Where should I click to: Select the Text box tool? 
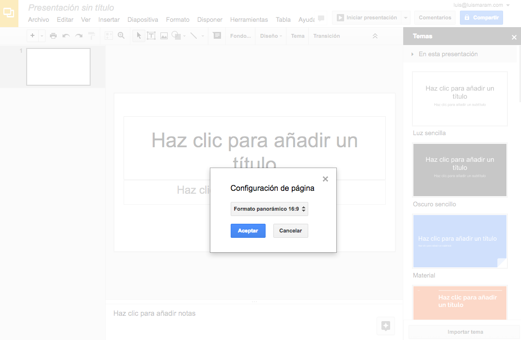click(x=151, y=35)
